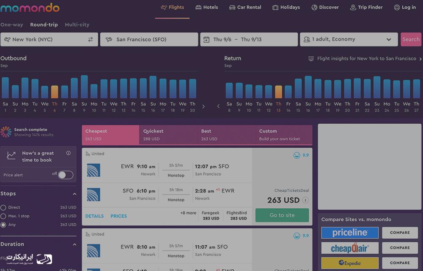The height and width of the screenshot is (271, 423).
Task: Click the highlighted return bar for Th 13
Action: tap(278, 92)
